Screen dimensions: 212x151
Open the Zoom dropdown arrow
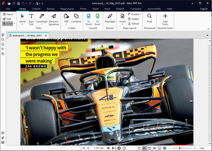click(15, 24)
